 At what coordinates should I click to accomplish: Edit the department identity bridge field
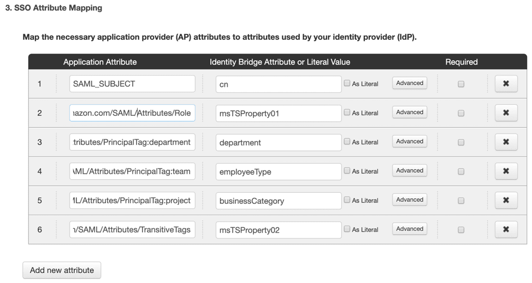279,143
